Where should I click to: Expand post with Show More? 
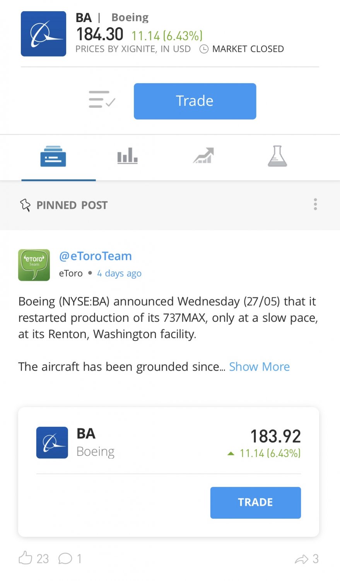click(x=259, y=366)
